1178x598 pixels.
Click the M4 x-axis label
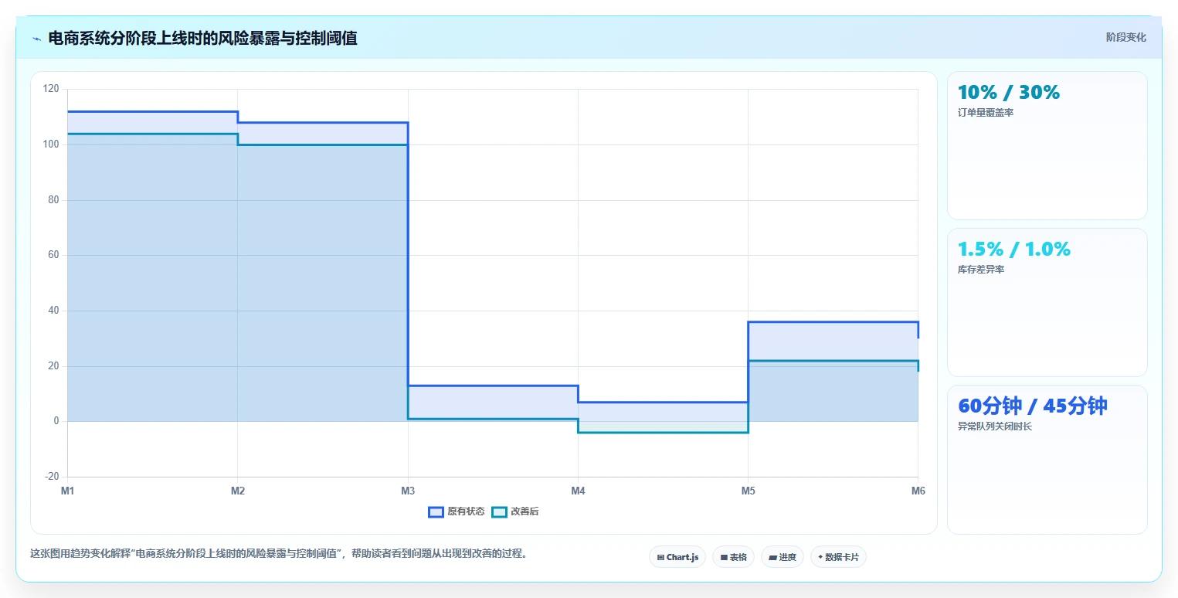click(578, 491)
